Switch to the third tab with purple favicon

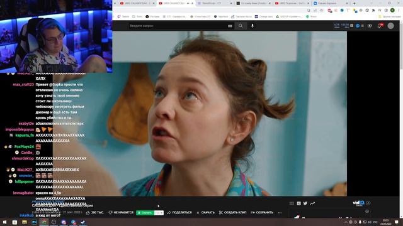coord(215,3)
